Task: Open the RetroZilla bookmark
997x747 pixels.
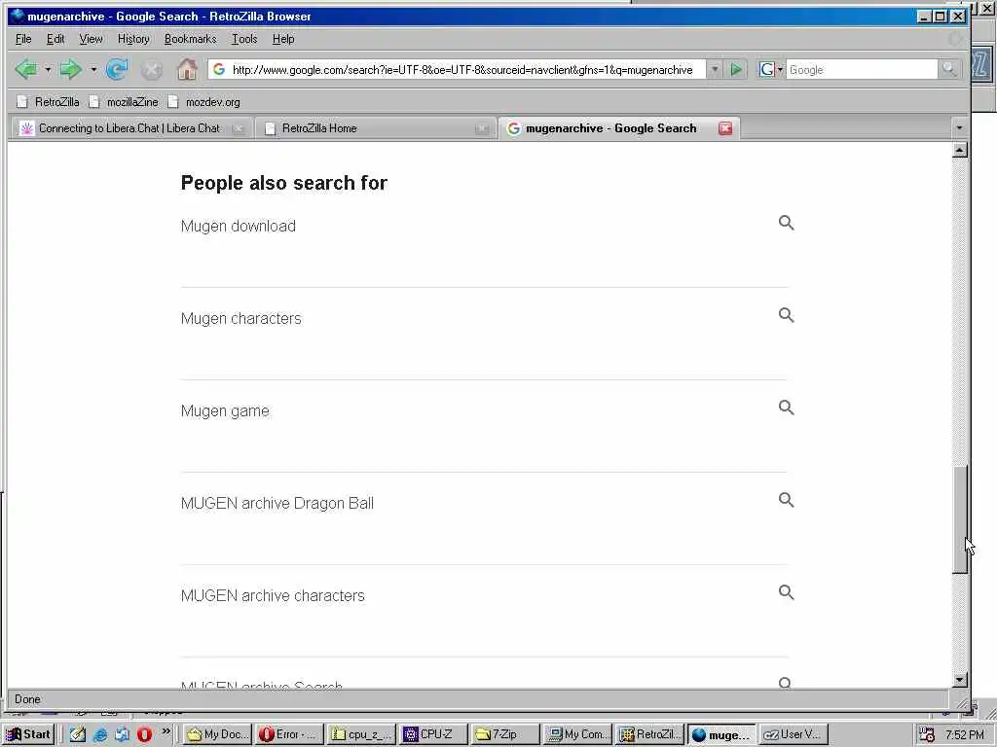Action: click(49, 101)
